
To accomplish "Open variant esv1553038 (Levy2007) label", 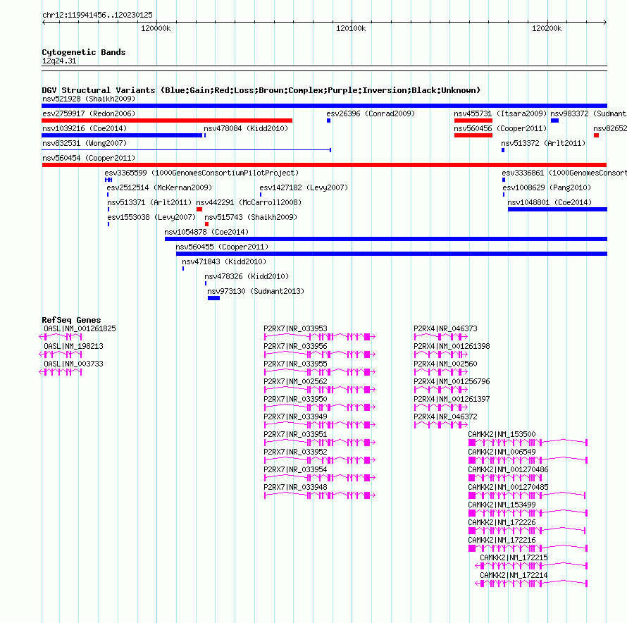I will tap(151, 217).
